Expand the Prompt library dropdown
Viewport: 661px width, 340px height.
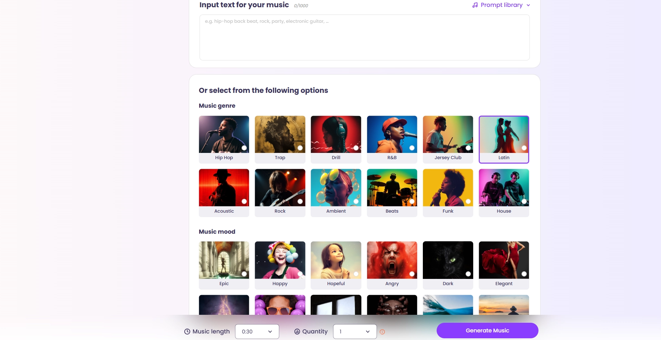click(x=528, y=5)
